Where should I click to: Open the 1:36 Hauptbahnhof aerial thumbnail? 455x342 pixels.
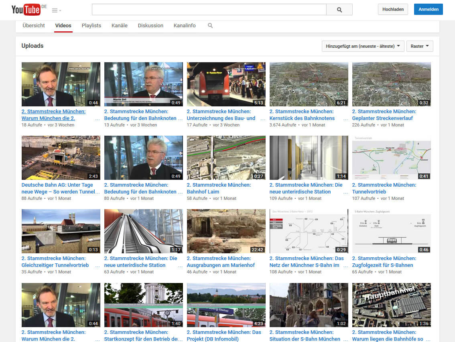pyautogui.click(x=392, y=305)
